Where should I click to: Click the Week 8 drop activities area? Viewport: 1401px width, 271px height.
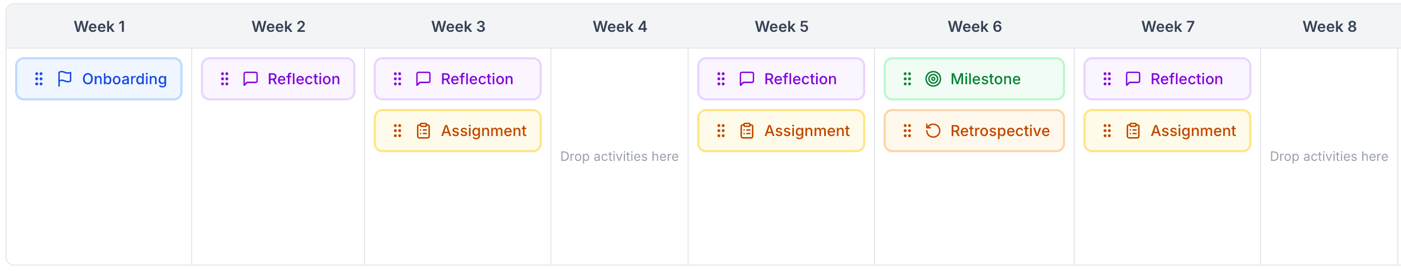[x=1328, y=157]
